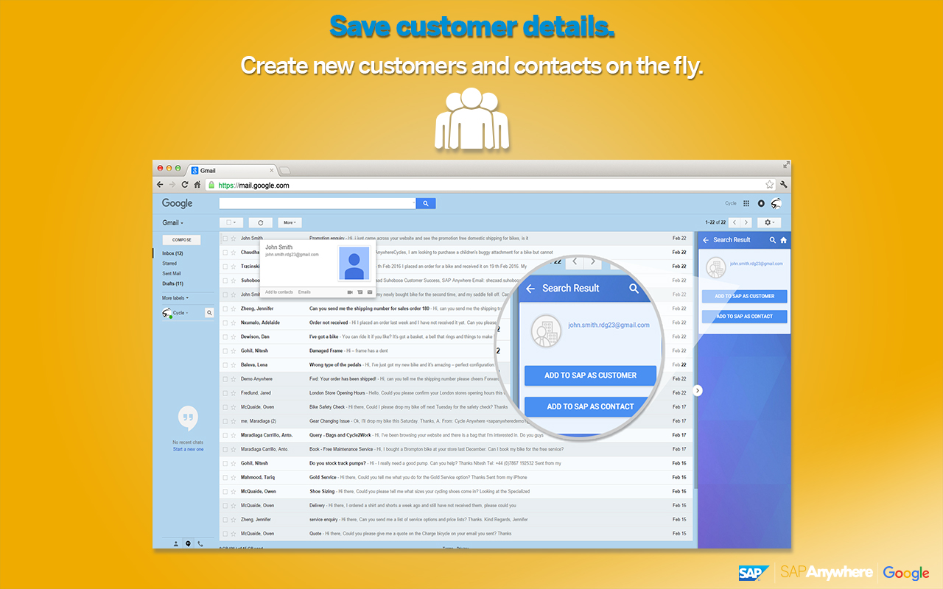Click the customer avatar icon in side panel

[715, 267]
